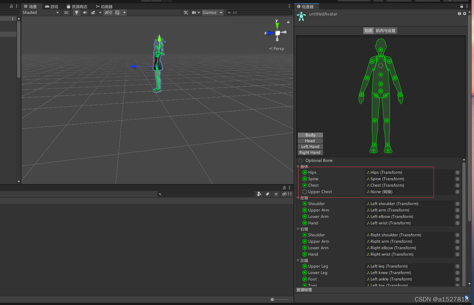Screen dimensions: 474x305
Task: Toggle scene lighting bulb icon
Action: tap(77, 13)
